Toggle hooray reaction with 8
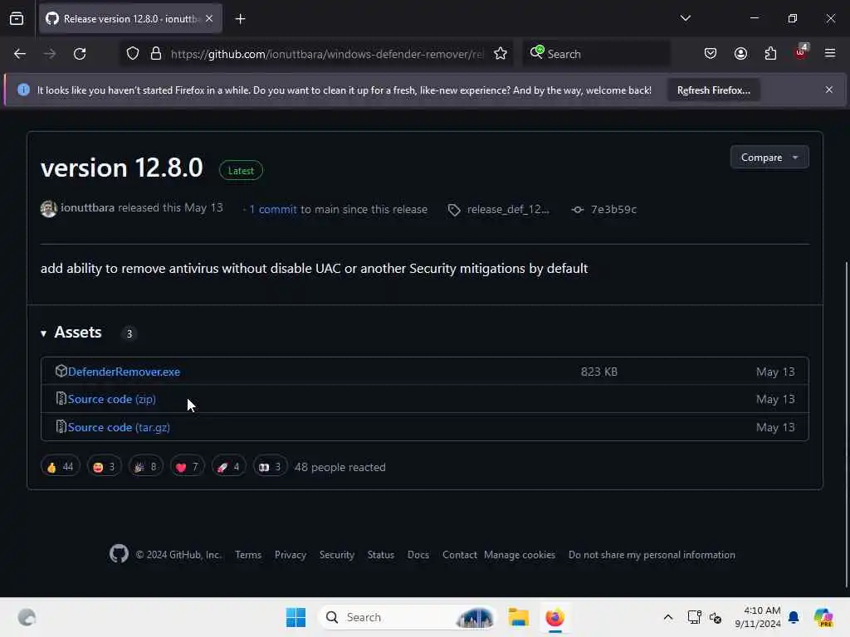 click(x=146, y=466)
